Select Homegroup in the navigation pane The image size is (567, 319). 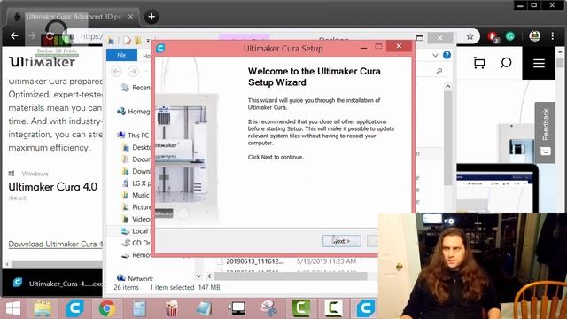pos(134,112)
